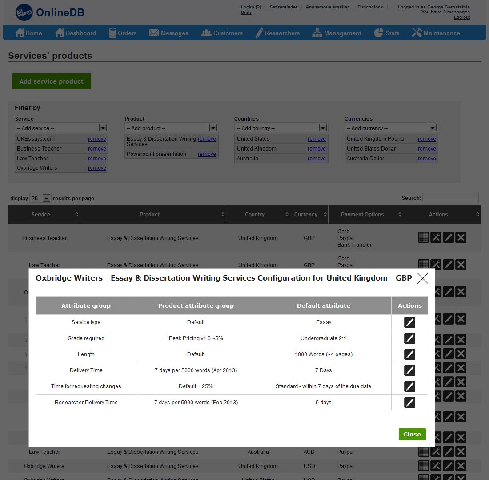This screenshot has width=489, height=480.
Task: Open the Customers menu
Action: click(222, 33)
